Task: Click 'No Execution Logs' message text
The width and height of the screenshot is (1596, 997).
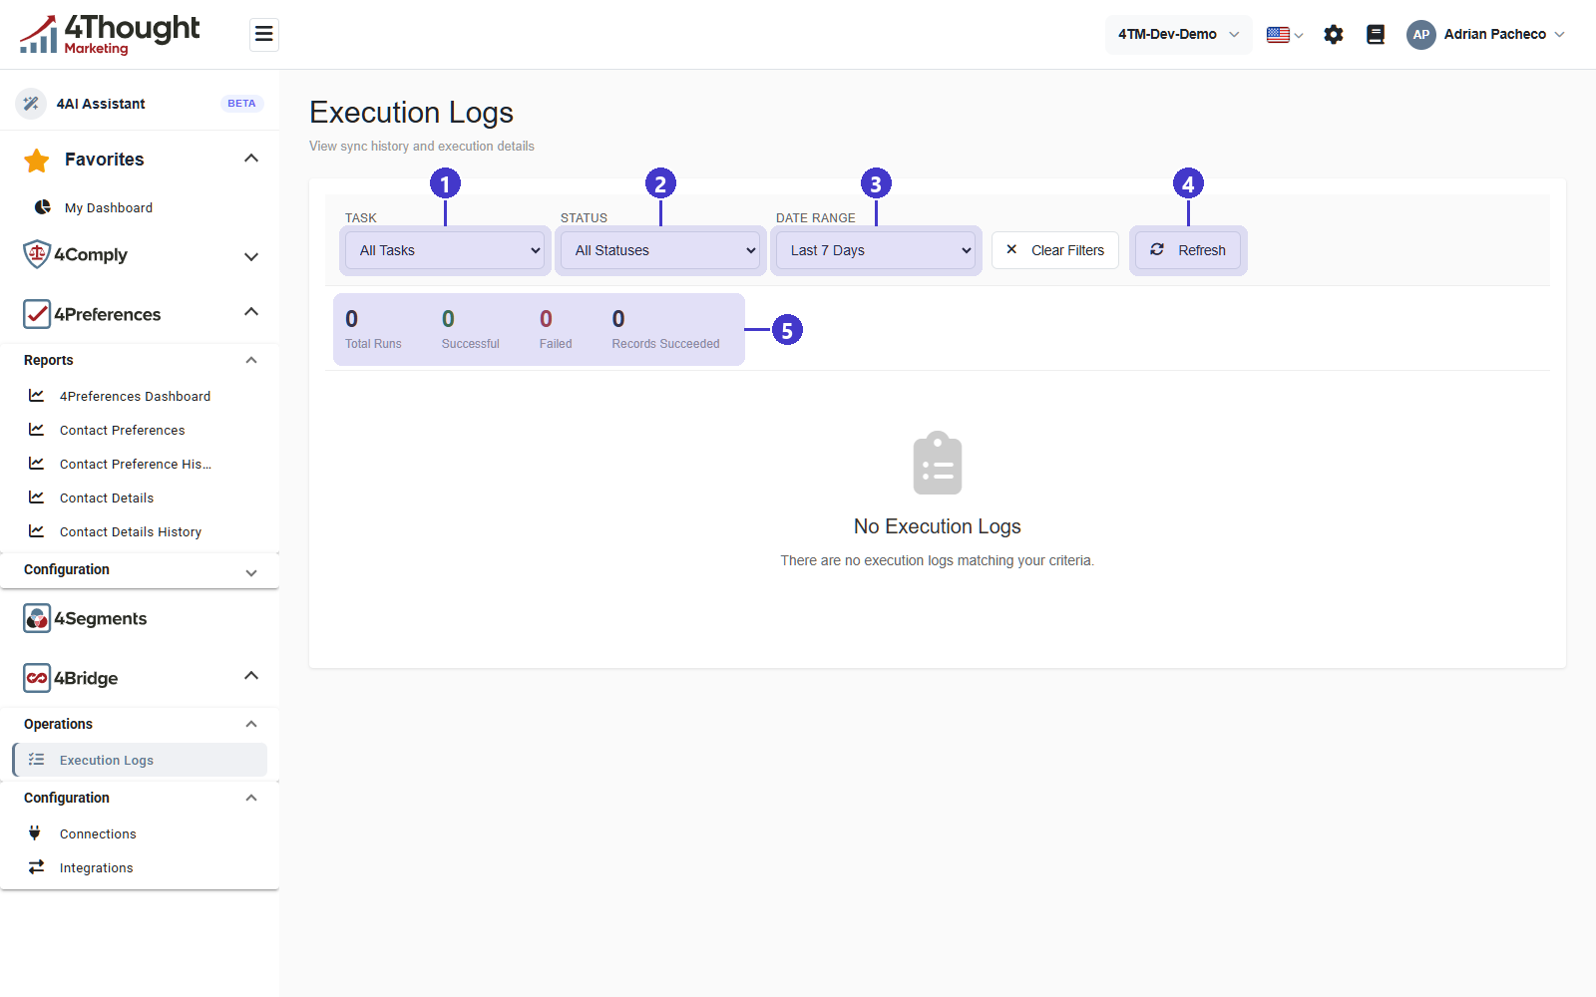Action: pyautogui.click(x=938, y=526)
